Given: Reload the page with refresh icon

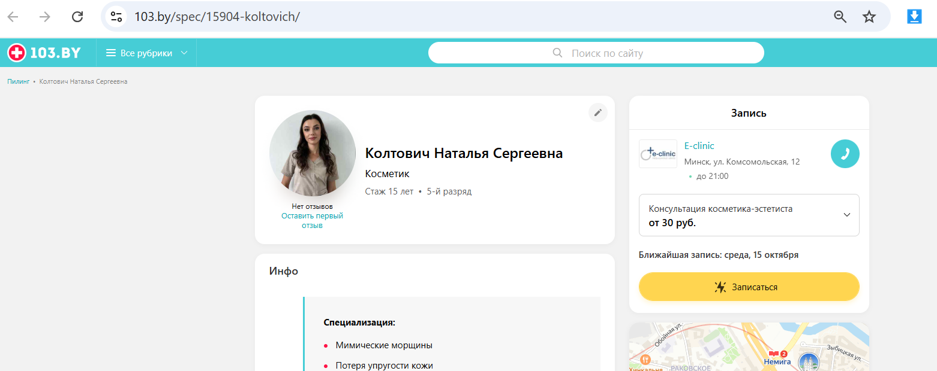Looking at the screenshot, I should click(77, 17).
